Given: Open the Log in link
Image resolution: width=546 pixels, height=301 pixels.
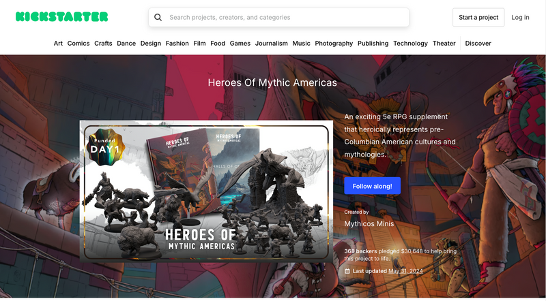Looking at the screenshot, I should point(520,18).
